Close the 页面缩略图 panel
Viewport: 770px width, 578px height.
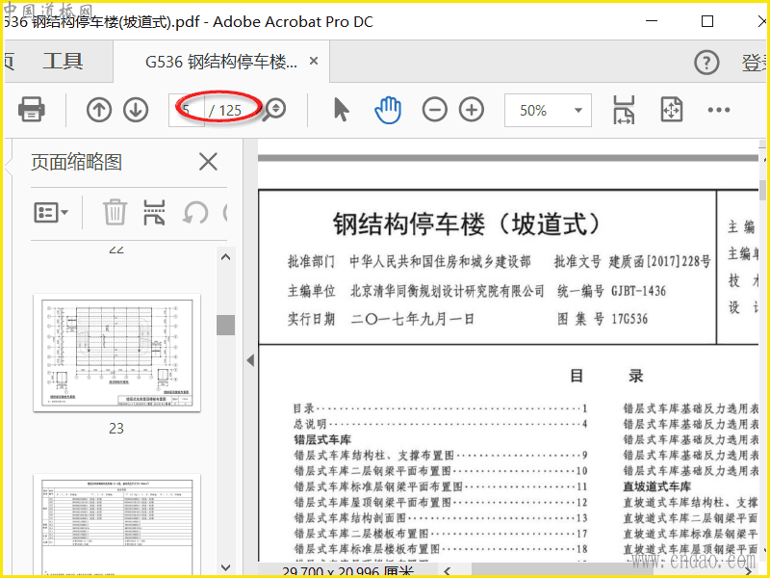208,162
